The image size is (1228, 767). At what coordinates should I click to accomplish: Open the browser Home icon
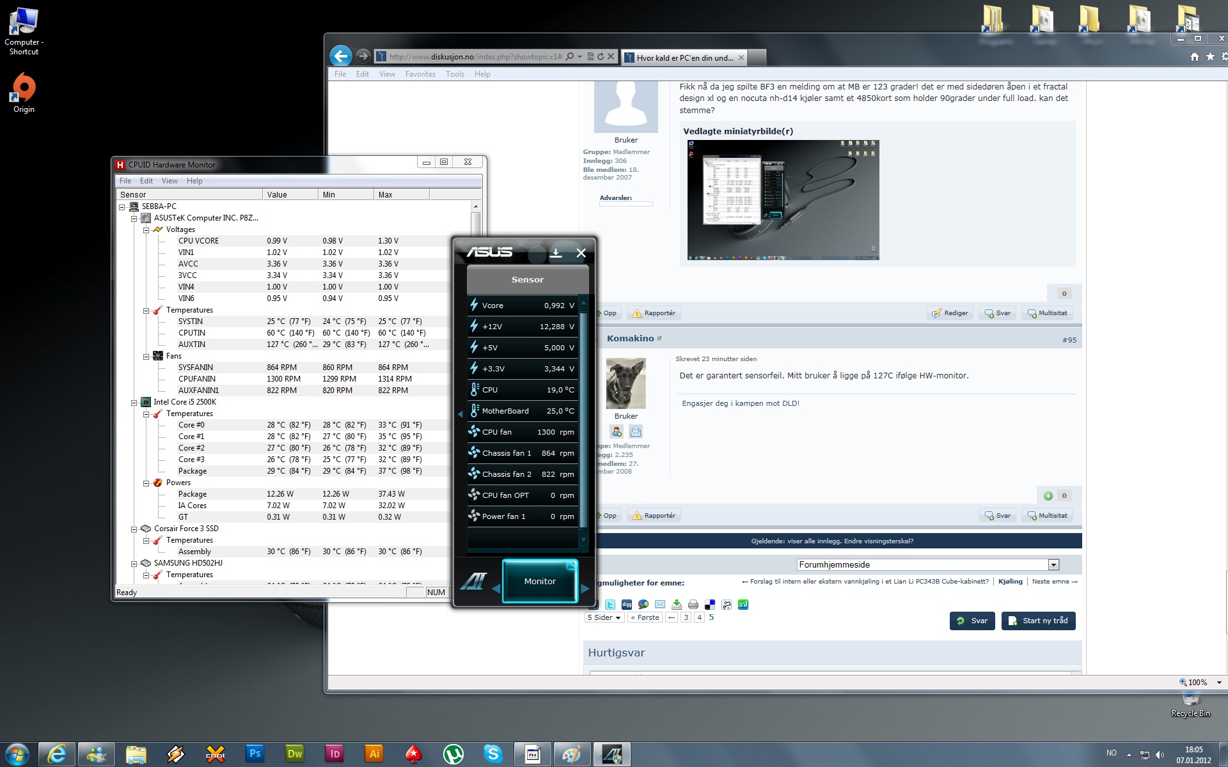coord(1194,57)
